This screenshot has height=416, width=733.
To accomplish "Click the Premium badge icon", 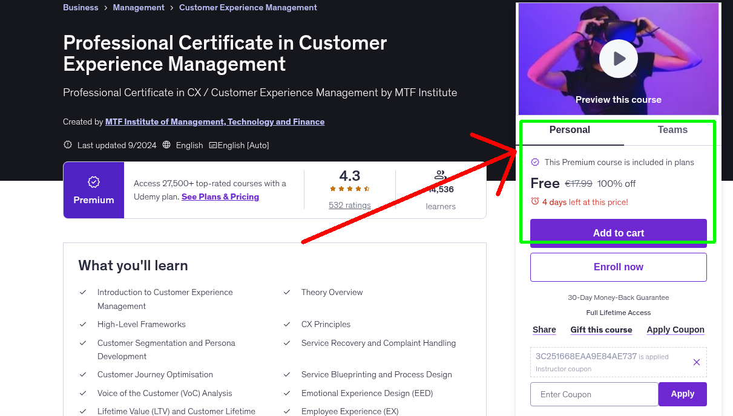I will [x=93, y=181].
